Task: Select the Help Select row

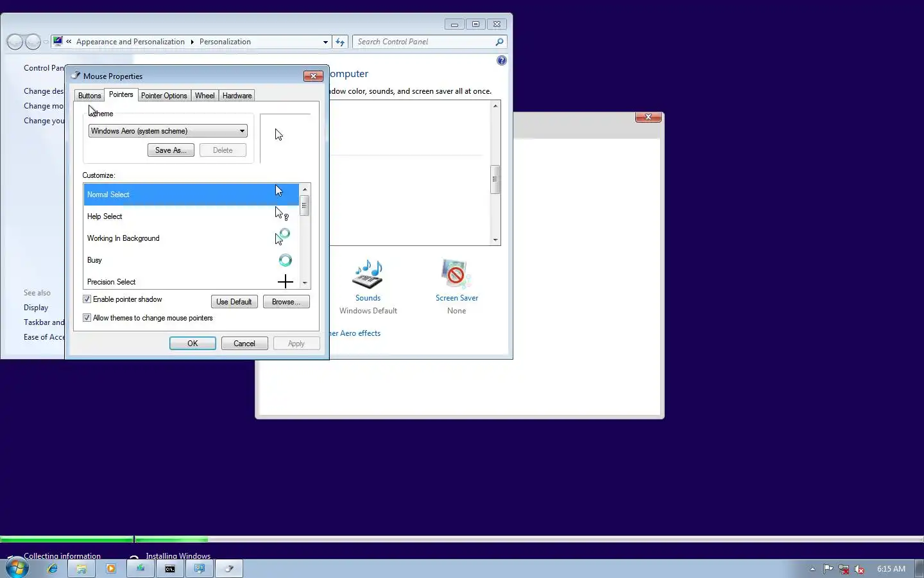Action: pos(191,216)
